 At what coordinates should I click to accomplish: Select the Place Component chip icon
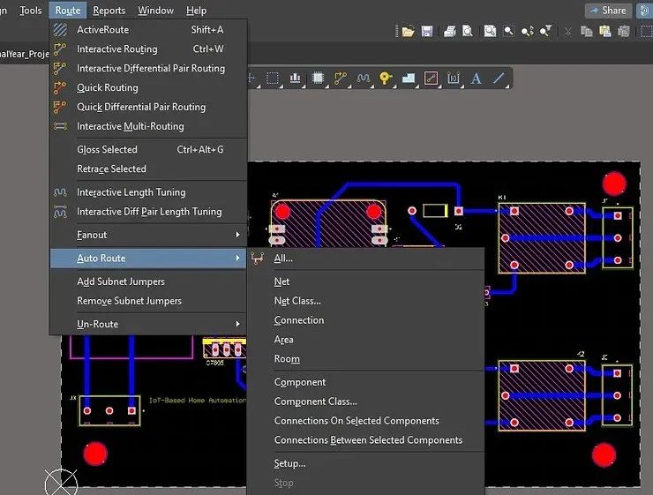[318, 78]
